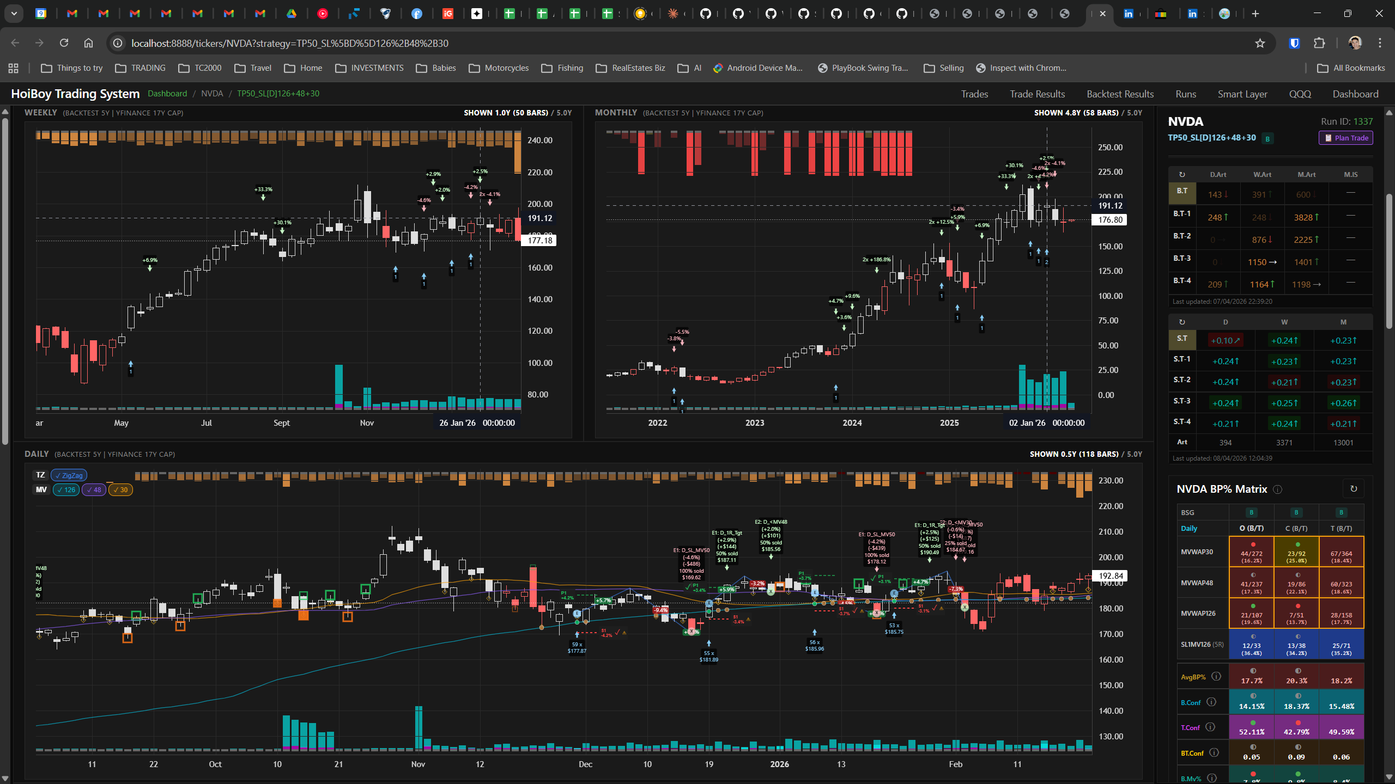Screen dimensions: 1395x784
Task: Open the Chrome three-dot menu
Action: click(x=1380, y=43)
